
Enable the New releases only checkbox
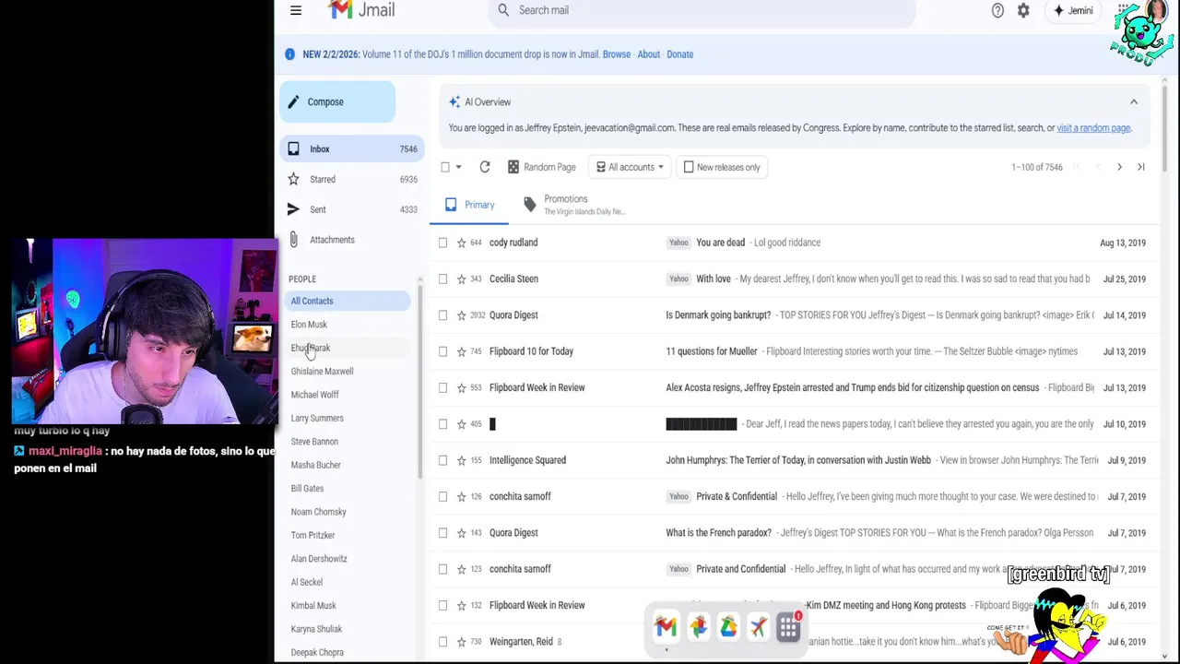tap(689, 167)
